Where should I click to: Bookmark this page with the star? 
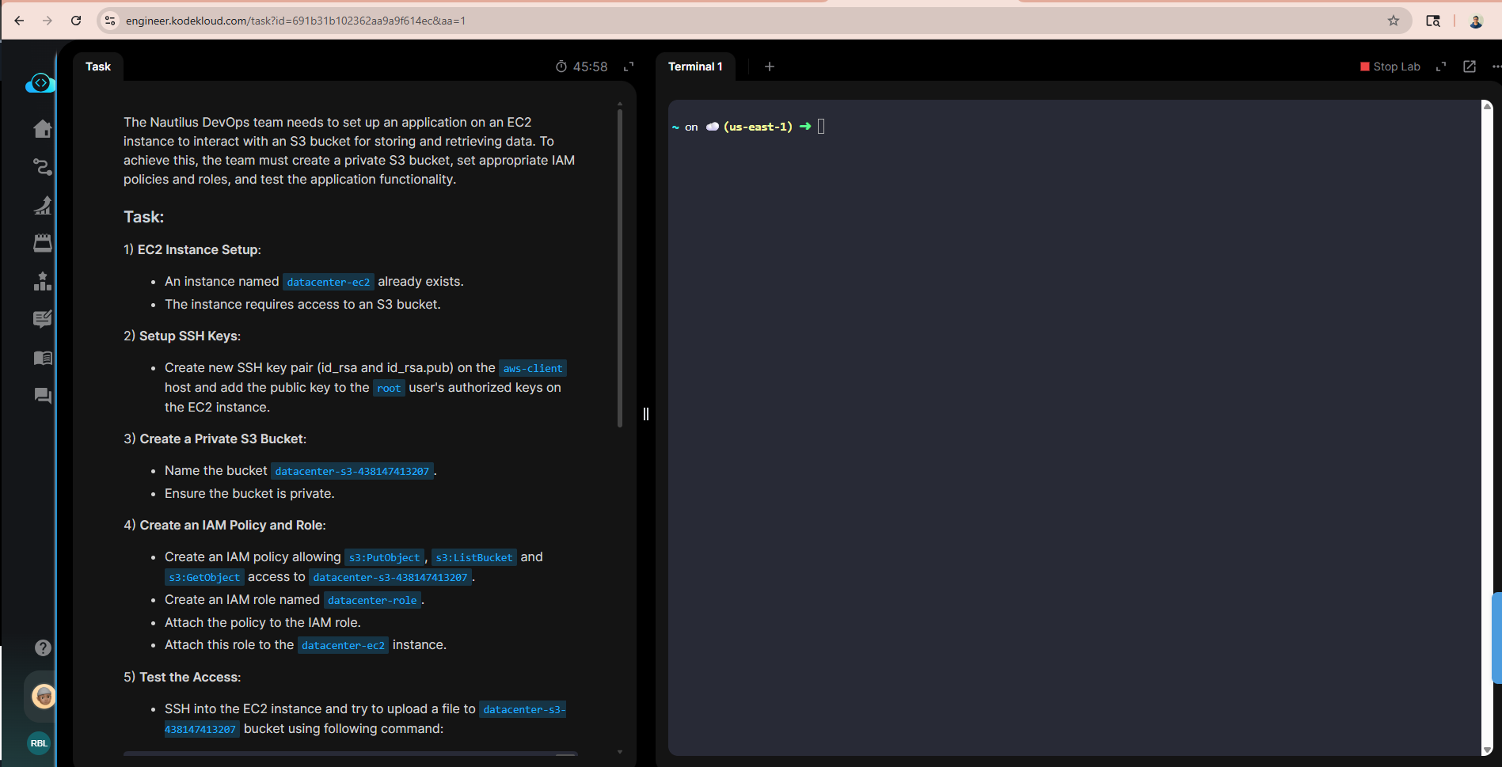coord(1394,21)
